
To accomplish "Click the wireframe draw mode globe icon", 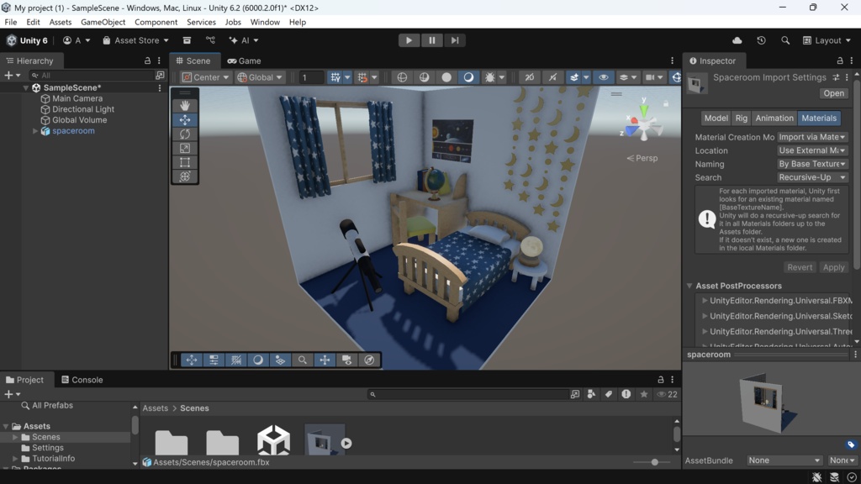I will pos(402,77).
